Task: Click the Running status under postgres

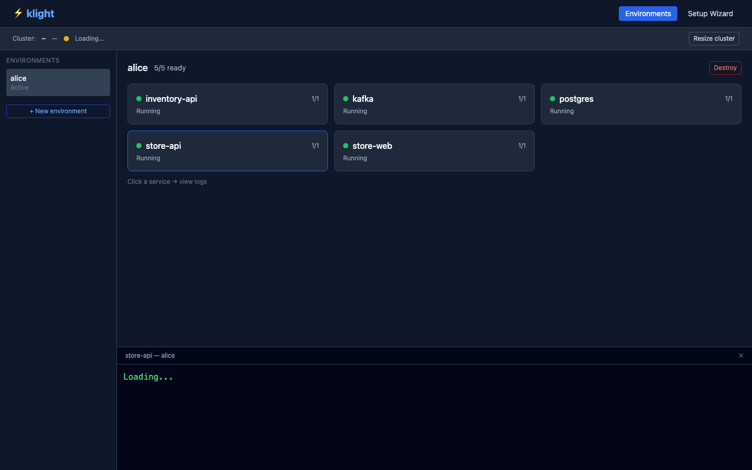Action: (x=562, y=111)
